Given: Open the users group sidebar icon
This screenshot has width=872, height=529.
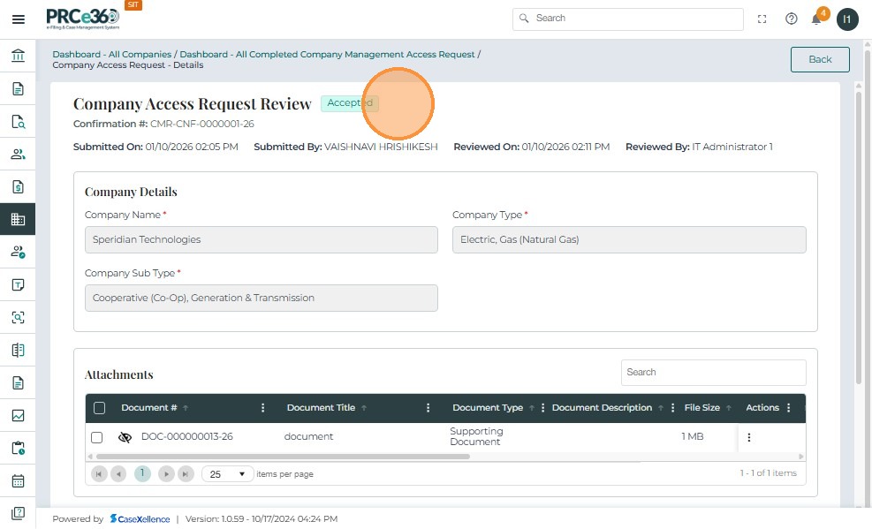Looking at the screenshot, I should tap(18, 154).
